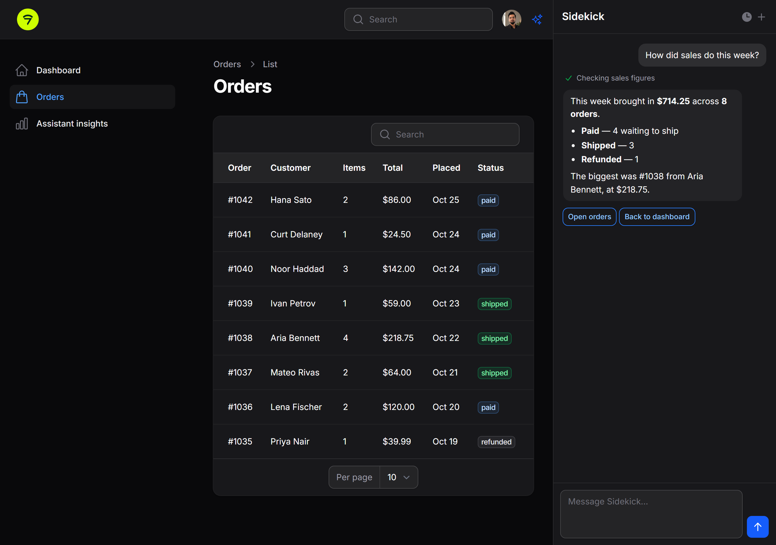Click the refunded badge on order #1035
The height and width of the screenshot is (545, 776).
coord(496,442)
